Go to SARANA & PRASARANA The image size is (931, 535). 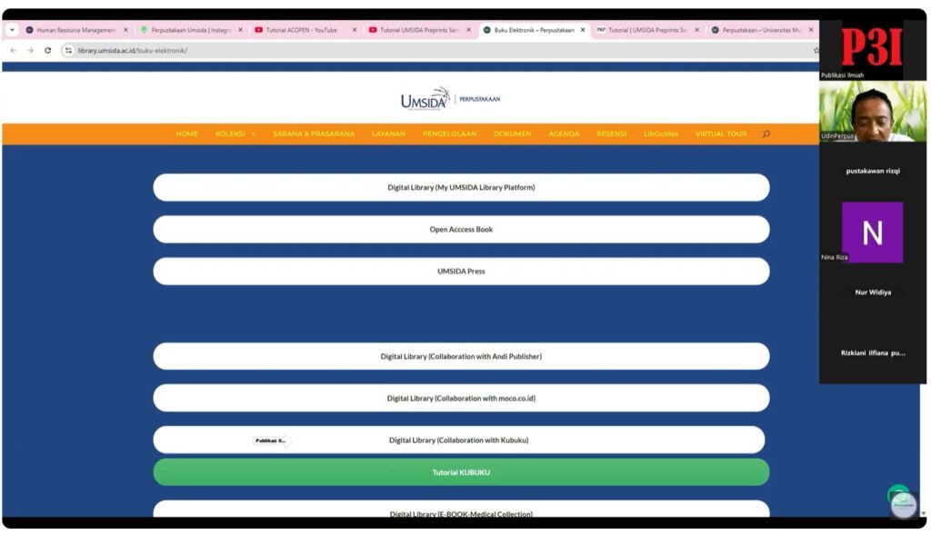pos(314,134)
